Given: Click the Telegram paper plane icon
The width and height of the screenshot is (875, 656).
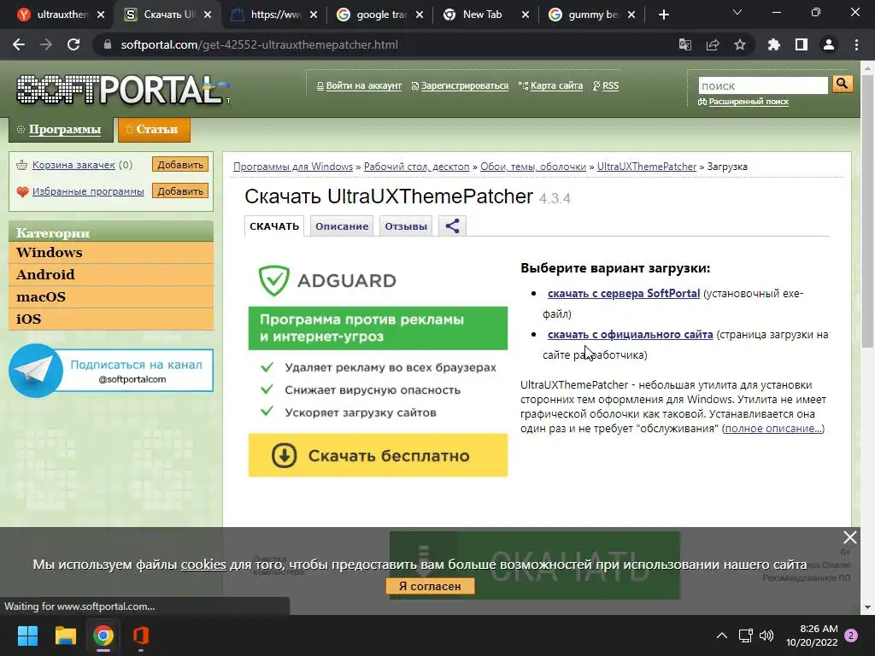Looking at the screenshot, I should (x=36, y=371).
